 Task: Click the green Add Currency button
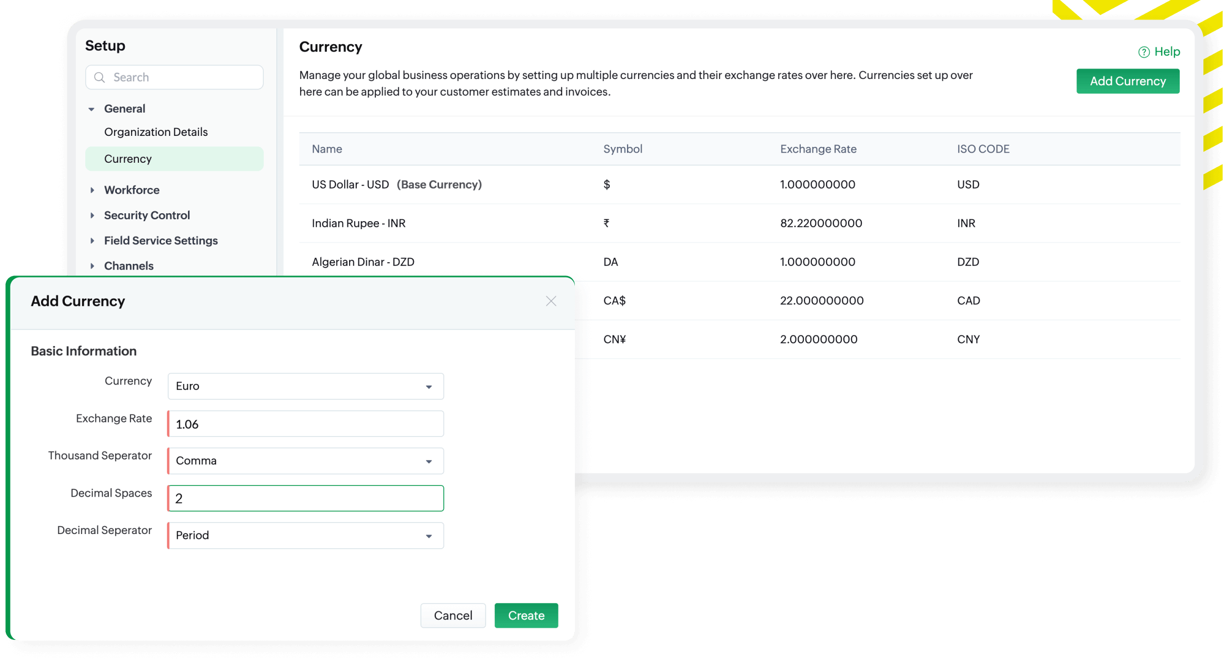[x=1127, y=81]
